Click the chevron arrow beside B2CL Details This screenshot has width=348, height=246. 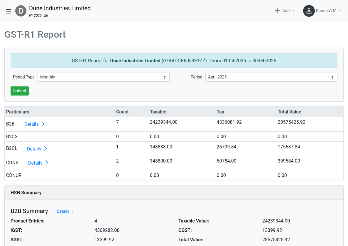coord(45,149)
